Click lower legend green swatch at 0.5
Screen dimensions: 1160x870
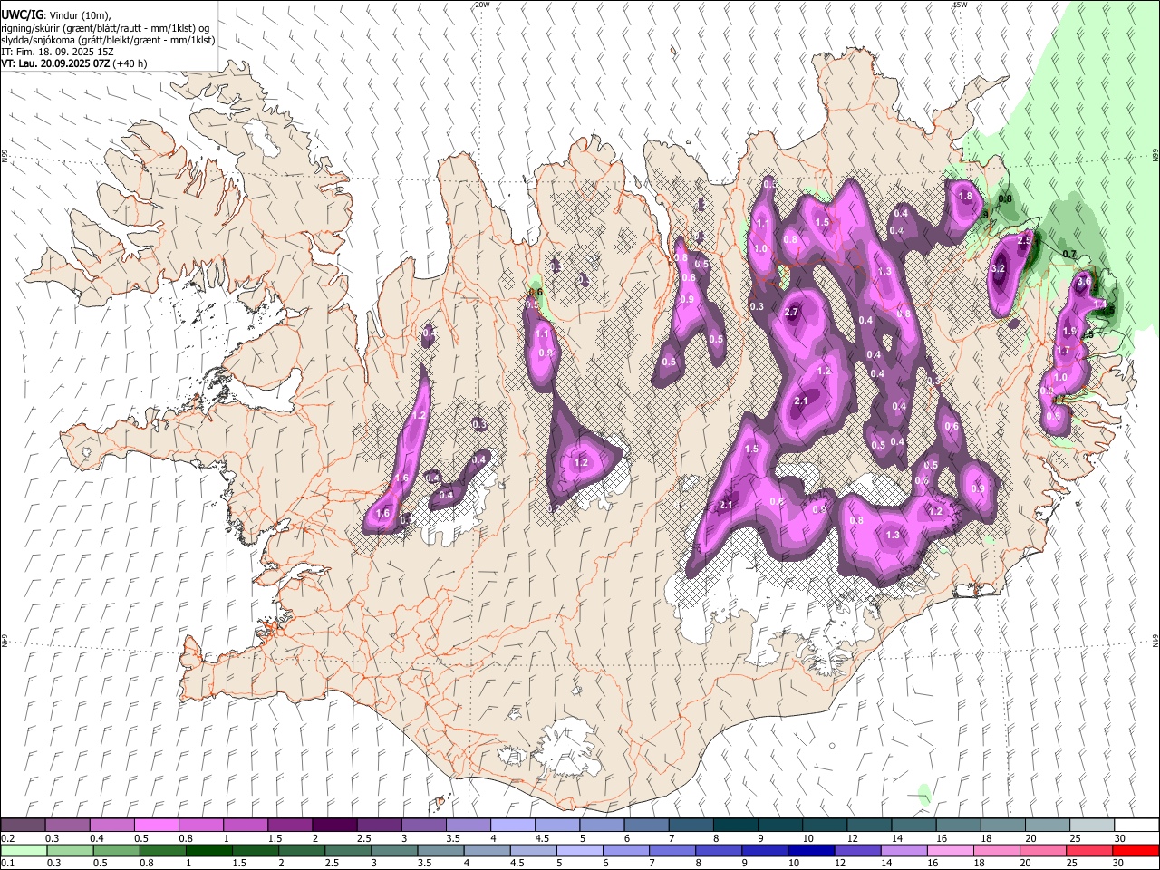click(x=116, y=850)
